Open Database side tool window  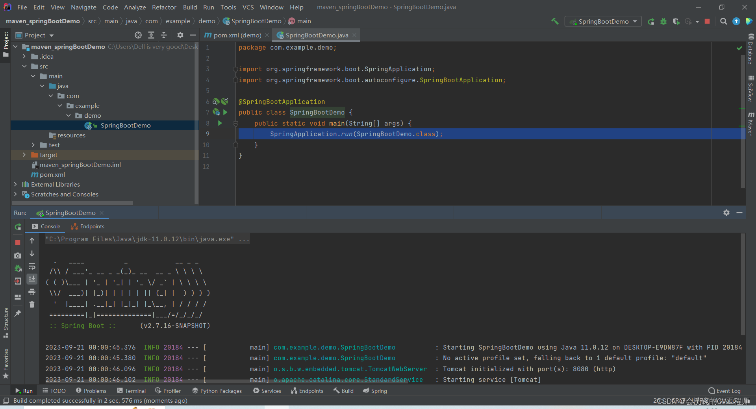tap(751, 48)
